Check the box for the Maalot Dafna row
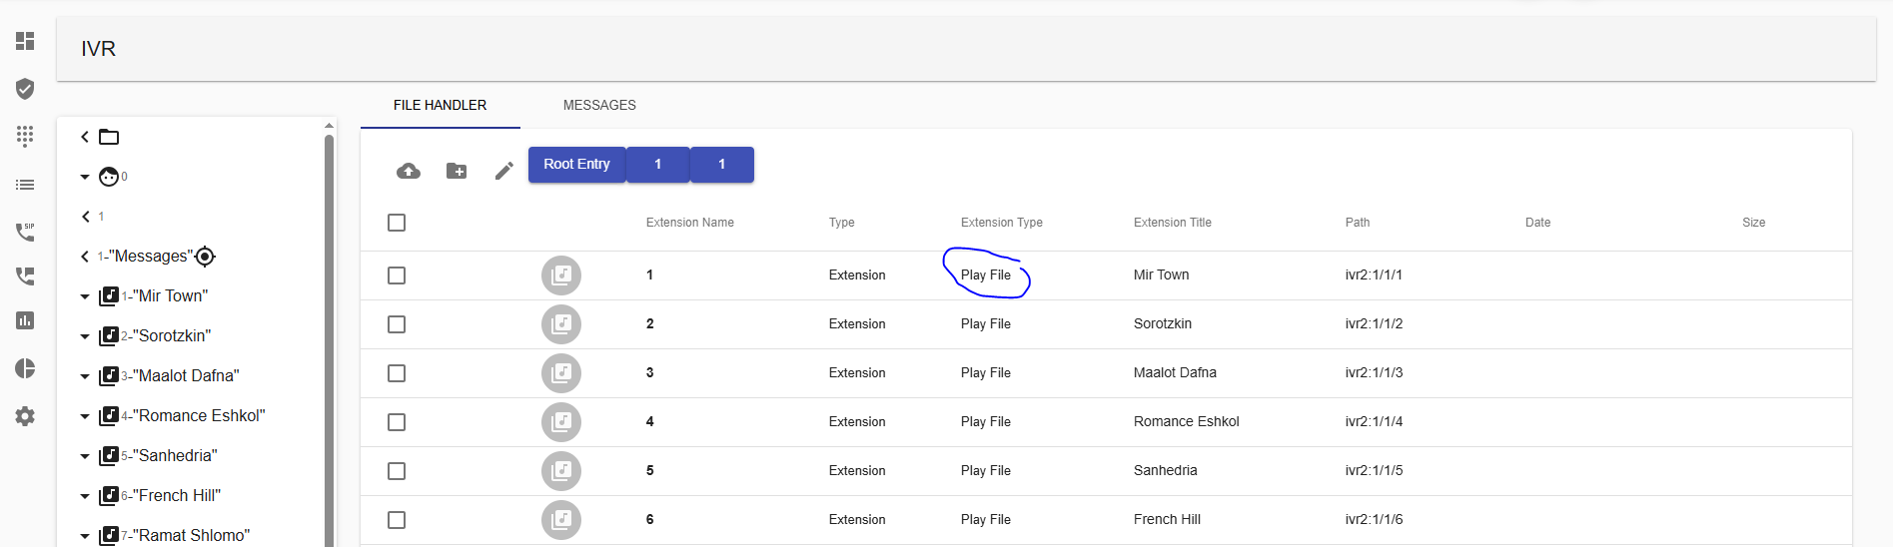This screenshot has width=1893, height=547. pyautogui.click(x=397, y=373)
